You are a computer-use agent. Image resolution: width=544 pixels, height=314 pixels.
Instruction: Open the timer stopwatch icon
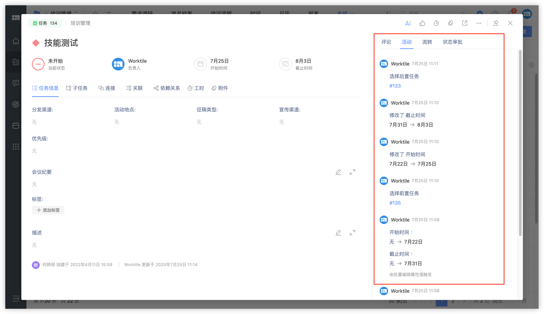(x=436, y=23)
